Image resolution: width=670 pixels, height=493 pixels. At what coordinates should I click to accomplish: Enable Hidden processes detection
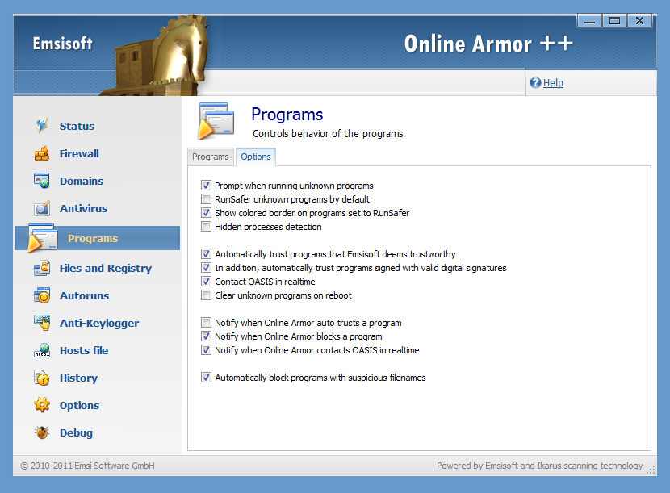[x=206, y=227]
